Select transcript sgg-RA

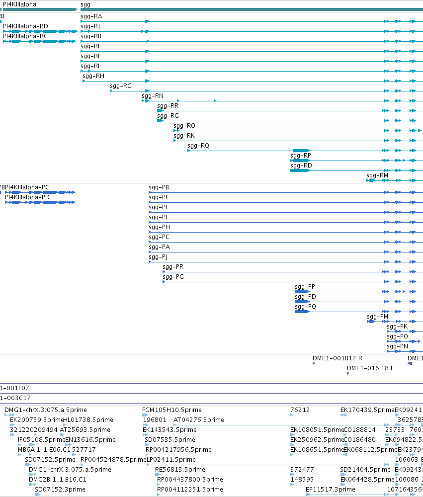(91, 16)
